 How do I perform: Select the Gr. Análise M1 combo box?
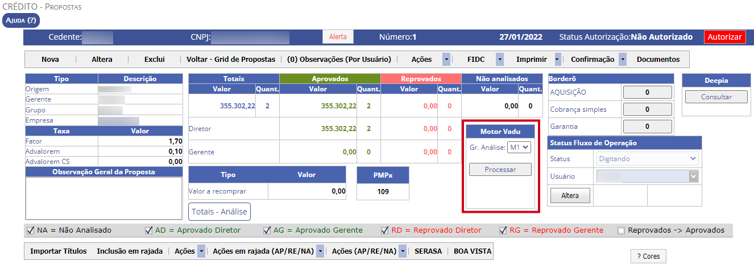(519, 148)
